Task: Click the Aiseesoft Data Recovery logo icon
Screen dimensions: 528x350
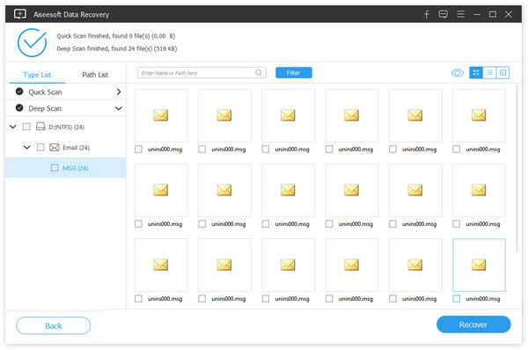Action: tap(20, 14)
